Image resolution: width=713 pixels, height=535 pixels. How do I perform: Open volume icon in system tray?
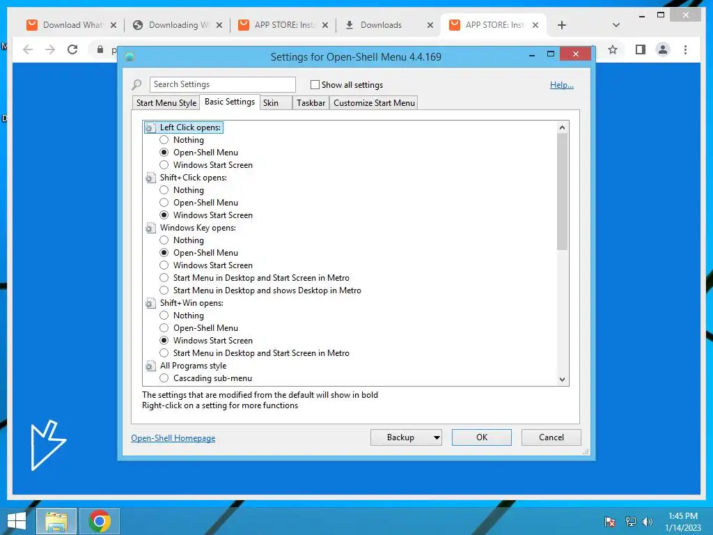coord(648,521)
